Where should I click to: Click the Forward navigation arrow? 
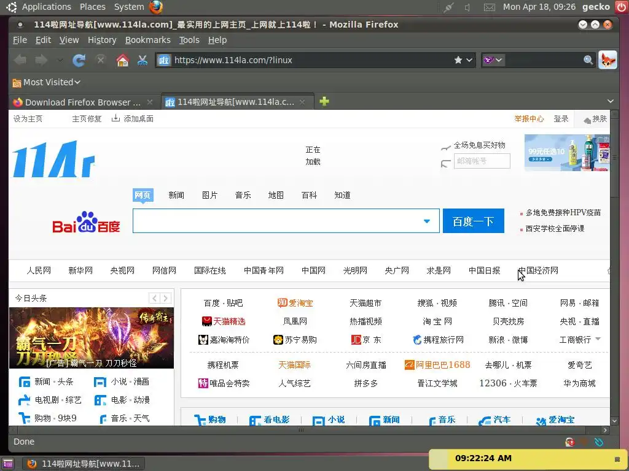click(41, 60)
